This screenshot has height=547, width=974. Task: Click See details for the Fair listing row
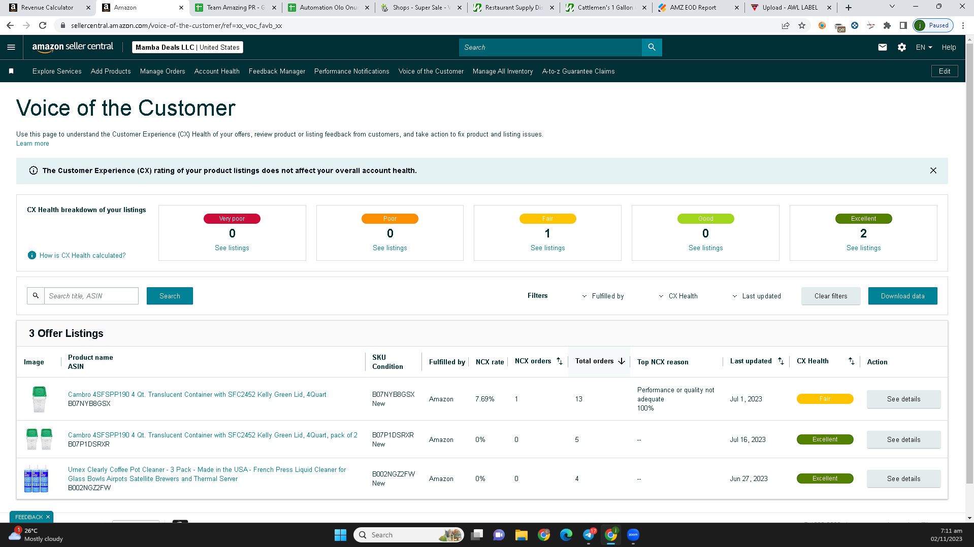coord(903,399)
